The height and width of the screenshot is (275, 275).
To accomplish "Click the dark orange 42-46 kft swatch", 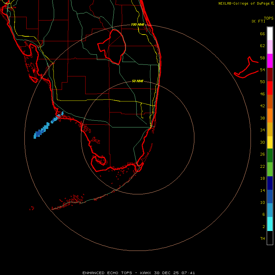I will [270, 101].
